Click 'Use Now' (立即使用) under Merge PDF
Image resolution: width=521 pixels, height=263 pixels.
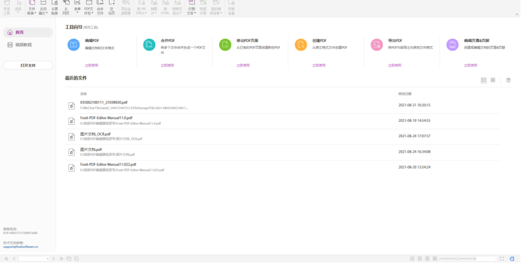click(167, 65)
